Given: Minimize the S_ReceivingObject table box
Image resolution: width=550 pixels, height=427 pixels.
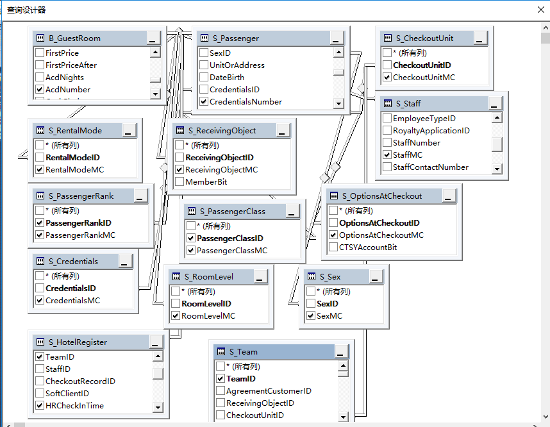Looking at the screenshot, I should click(x=282, y=131).
